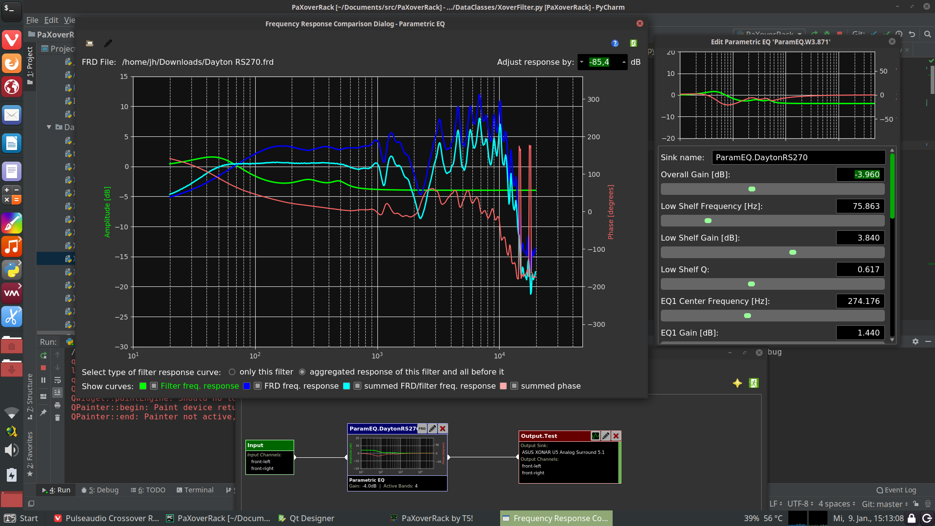935x526 pixels.
Task: Click PyCharm search magnifier icon
Action: [x=928, y=34]
